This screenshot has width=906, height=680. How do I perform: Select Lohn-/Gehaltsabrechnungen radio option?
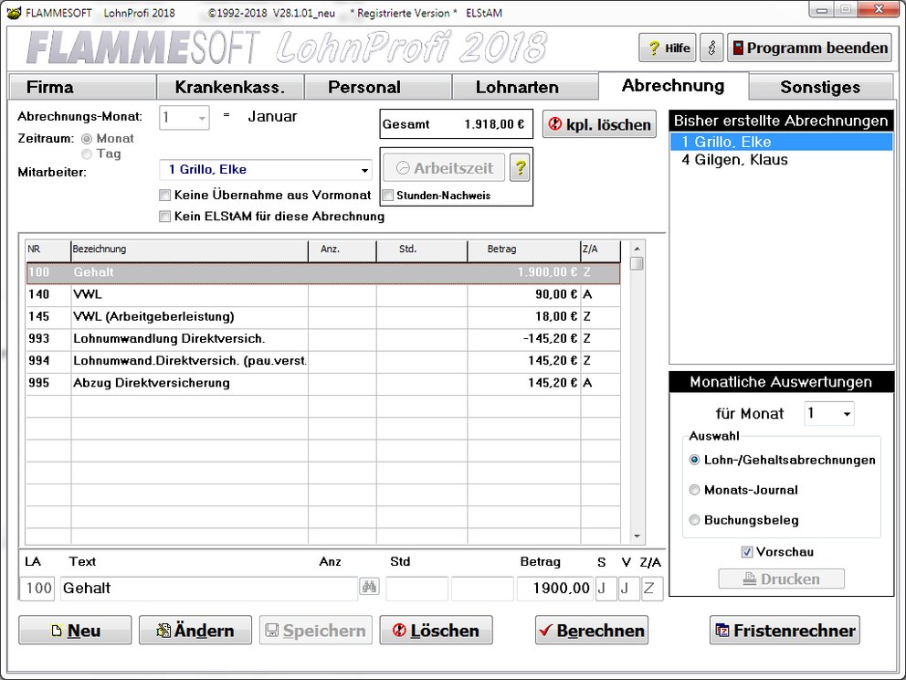pyautogui.click(x=694, y=461)
